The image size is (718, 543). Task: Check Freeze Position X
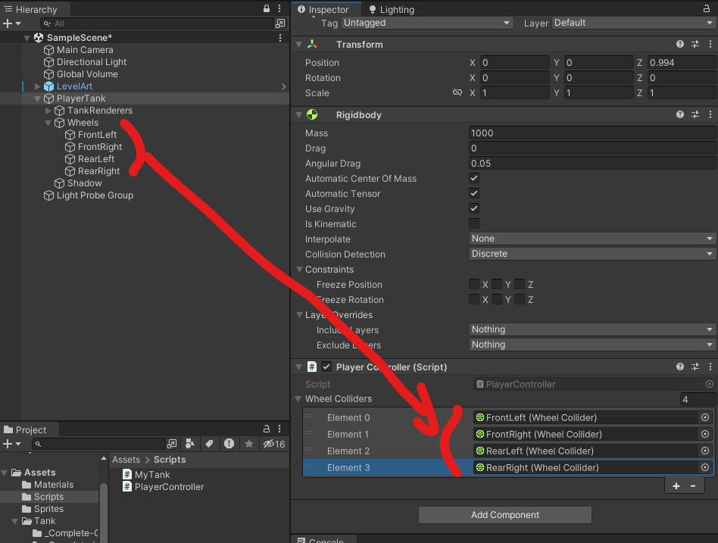pos(474,284)
